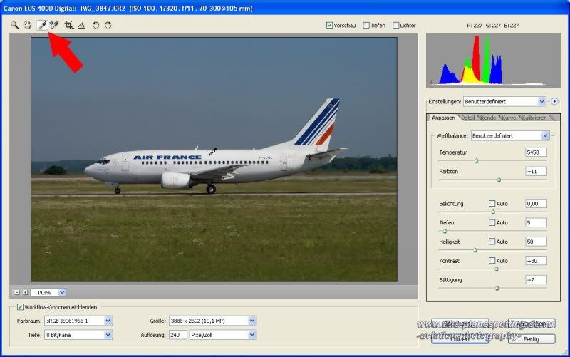Open the Einstellungen flyout menu arrow
This screenshot has width=570, height=357.
coord(554,101)
